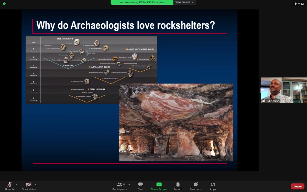Open the Participants panel
The width and height of the screenshot is (307, 192).
pyautogui.click(x=119, y=186)
